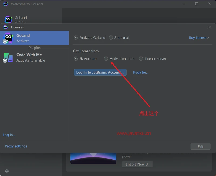Open Proxy settings
The height and width of the screenshot is (176, 216).
(16, 146)
